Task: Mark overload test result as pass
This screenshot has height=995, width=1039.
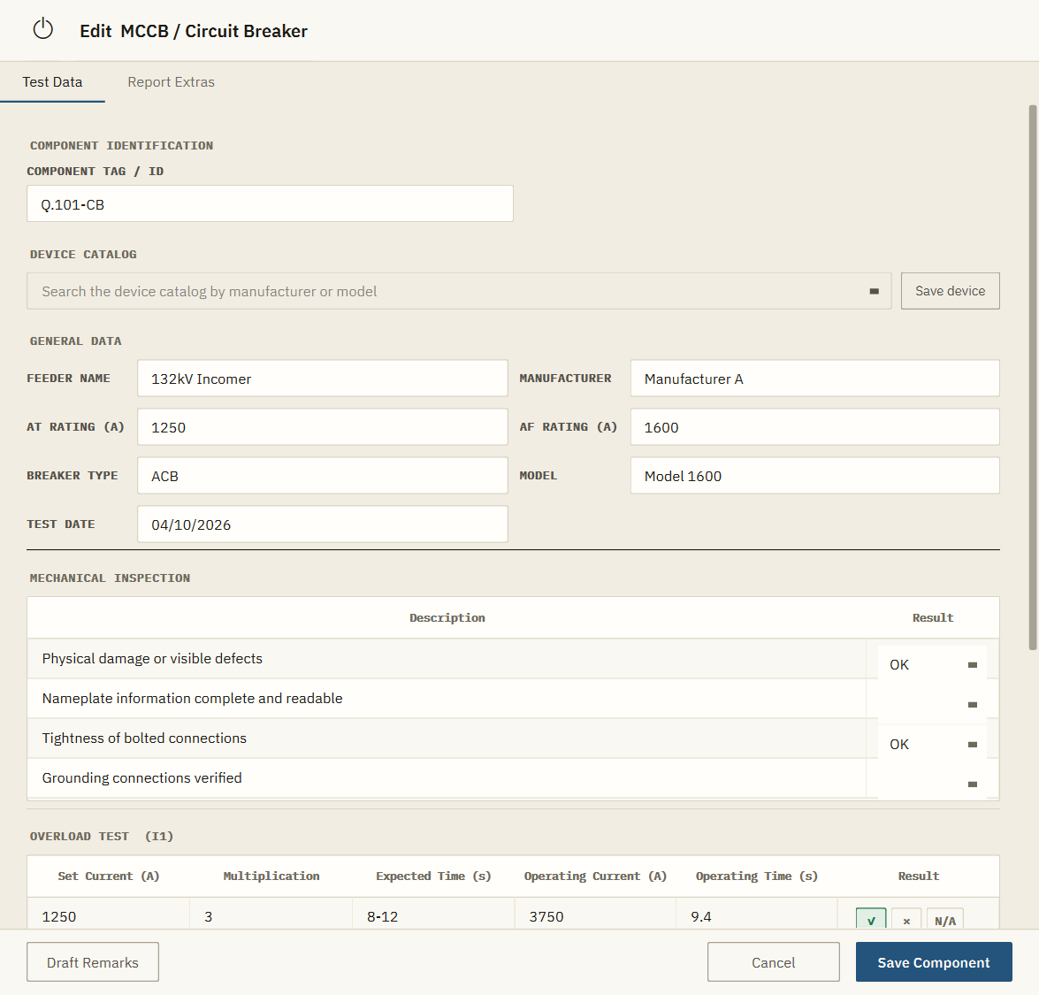Action: (871, 920)
